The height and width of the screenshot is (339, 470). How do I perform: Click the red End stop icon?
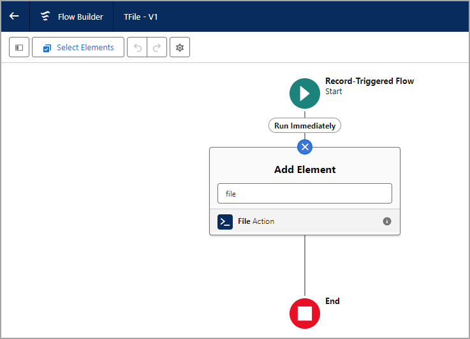click(305, 314)
